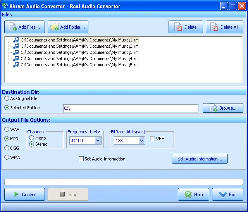The width and height of the screenshot is (248, 212).
Task: Click the music note icon for 2.rm
Action: [16, 46]
